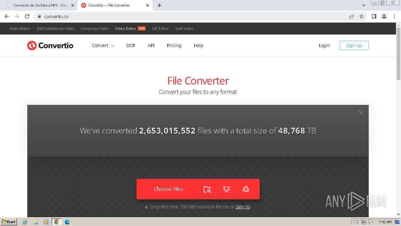401x226 pixels.
Task: Click the Action Center flag tray icon
Action: point(371,222)
